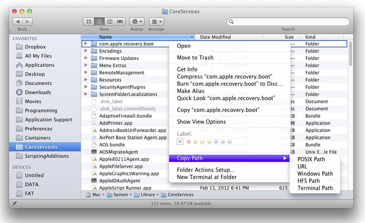365x223 pixels.
Task: Choose Make Alias
Action: pos(229,91)
